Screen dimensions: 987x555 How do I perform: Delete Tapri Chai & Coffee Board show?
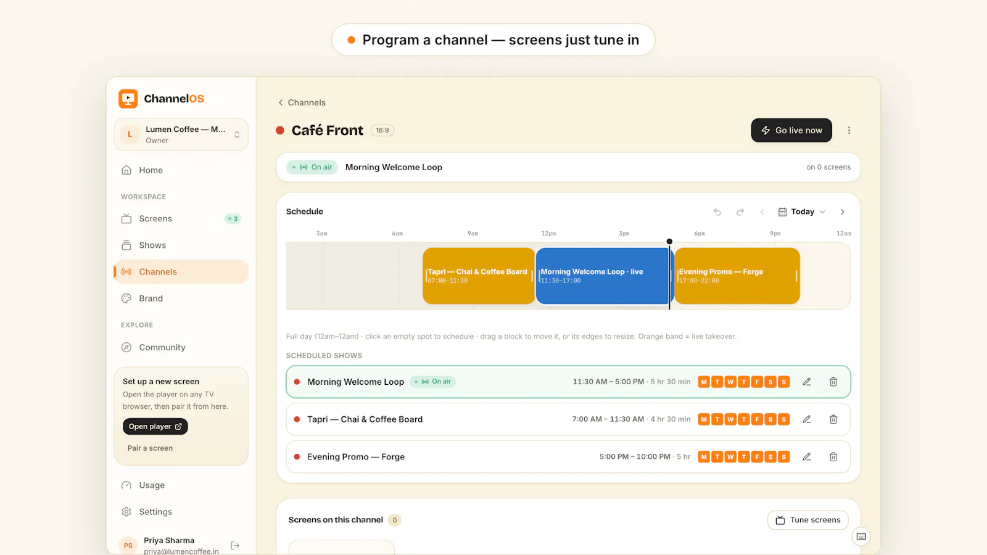point(833,419)
